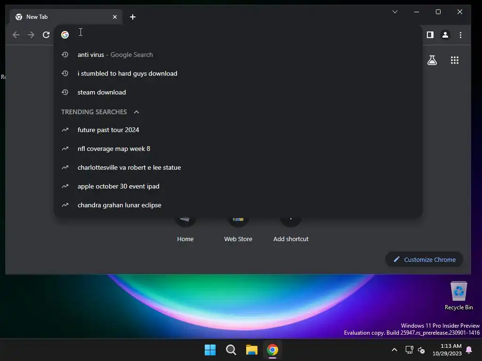Image resolution: width=482 pixels, height=361 pixels.
Task: Click the muted volume tray icon
Action: tap(421, 350)
